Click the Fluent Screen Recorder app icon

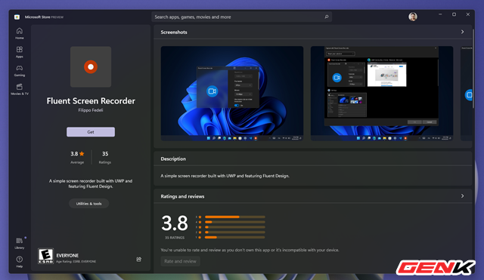point(91,67)
